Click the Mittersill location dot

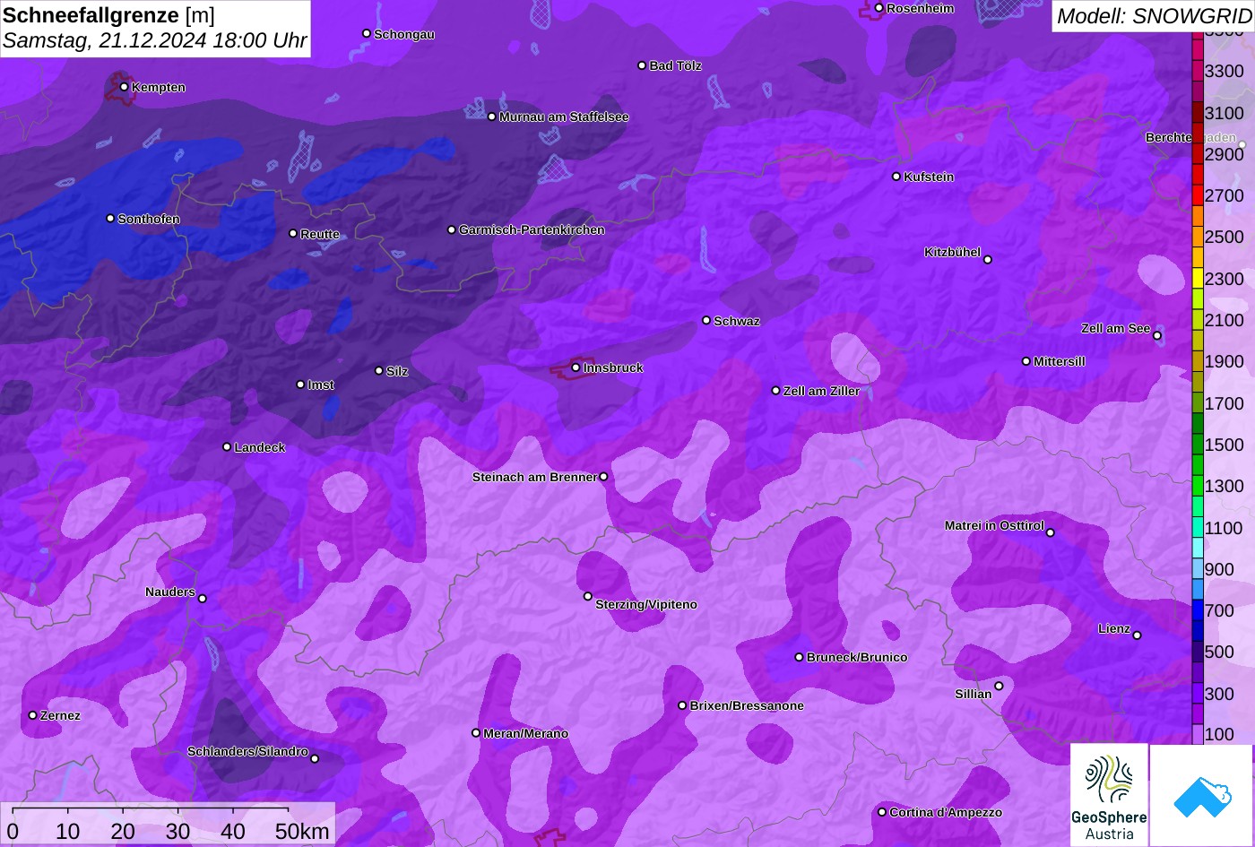[x=1026, y=361]
